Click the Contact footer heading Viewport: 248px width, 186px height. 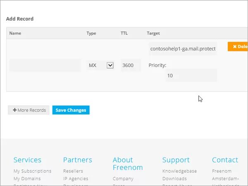225,160
